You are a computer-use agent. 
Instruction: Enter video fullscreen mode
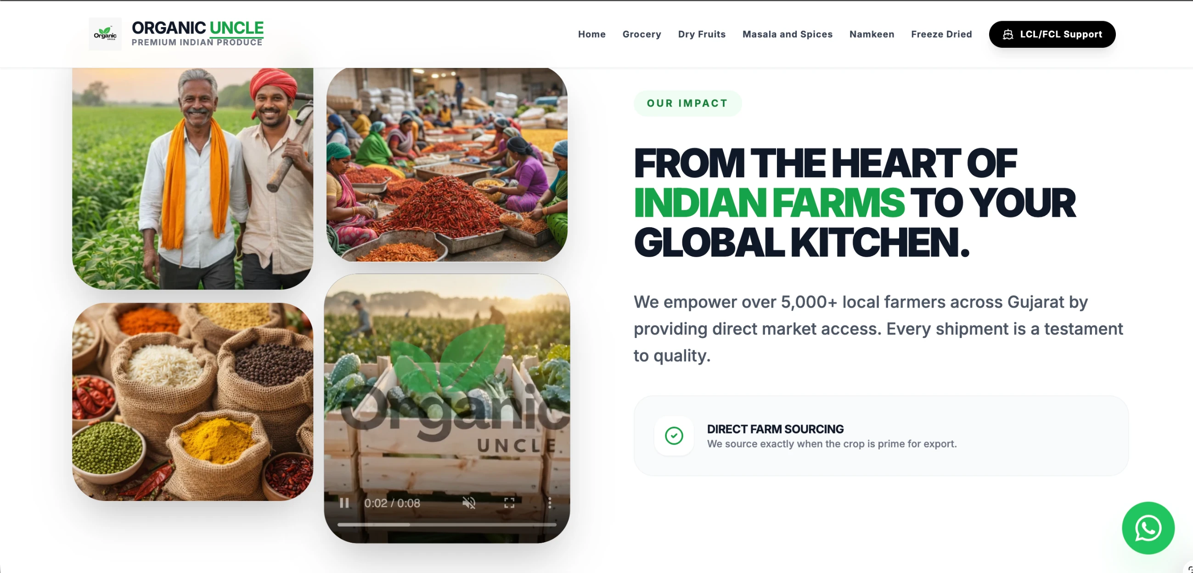tap(509, 503)
